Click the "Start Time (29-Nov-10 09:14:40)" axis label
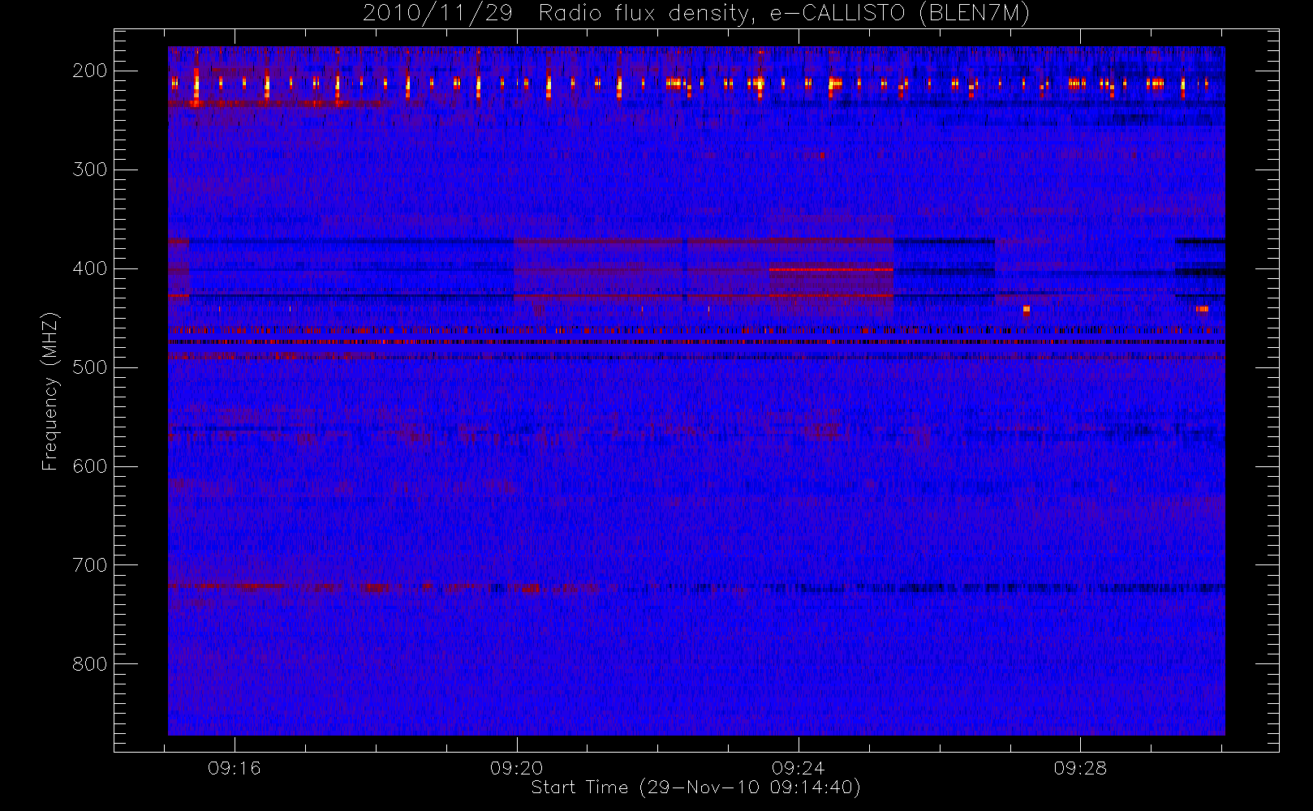This screenshot has height=811, width=1313. pyautogui.click(x=695, y=787)
